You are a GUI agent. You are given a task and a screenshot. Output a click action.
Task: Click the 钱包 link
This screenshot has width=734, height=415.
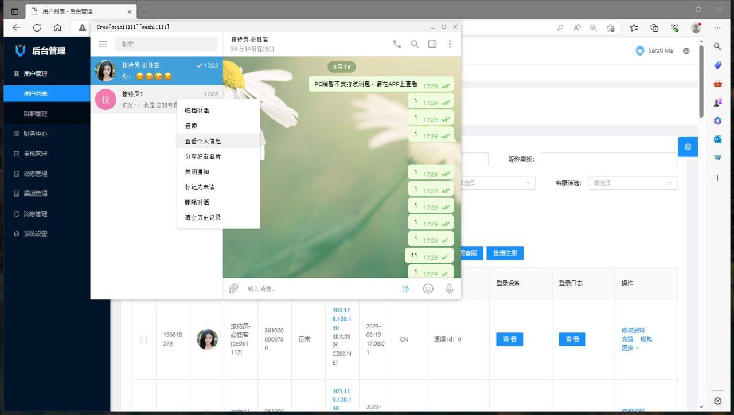pos(646,339)
